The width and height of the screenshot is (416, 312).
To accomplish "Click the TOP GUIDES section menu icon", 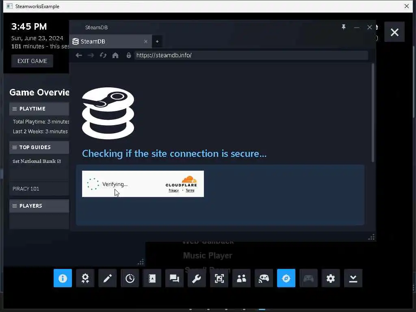I will pyautogui.click(x=15, y=147).
